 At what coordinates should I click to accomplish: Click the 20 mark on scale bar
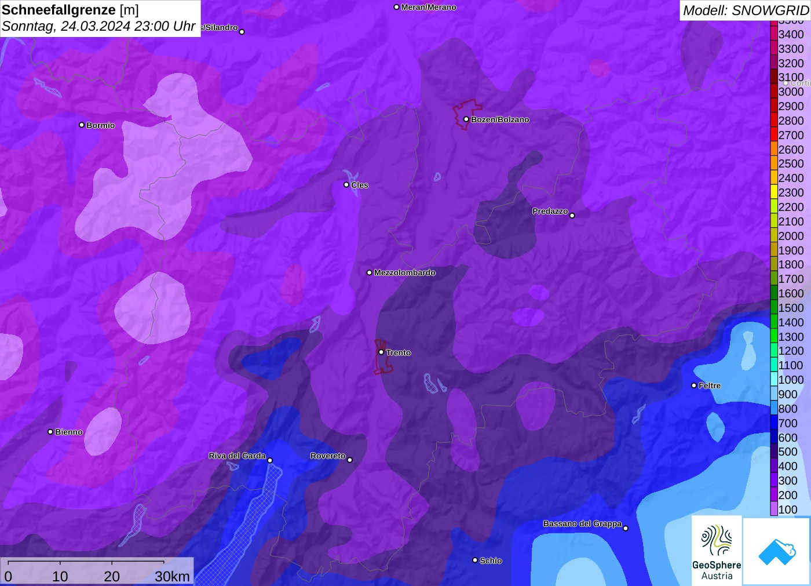112,576
